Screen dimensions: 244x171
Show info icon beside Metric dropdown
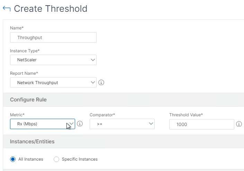pyautogui.click(x=80, y=124)
